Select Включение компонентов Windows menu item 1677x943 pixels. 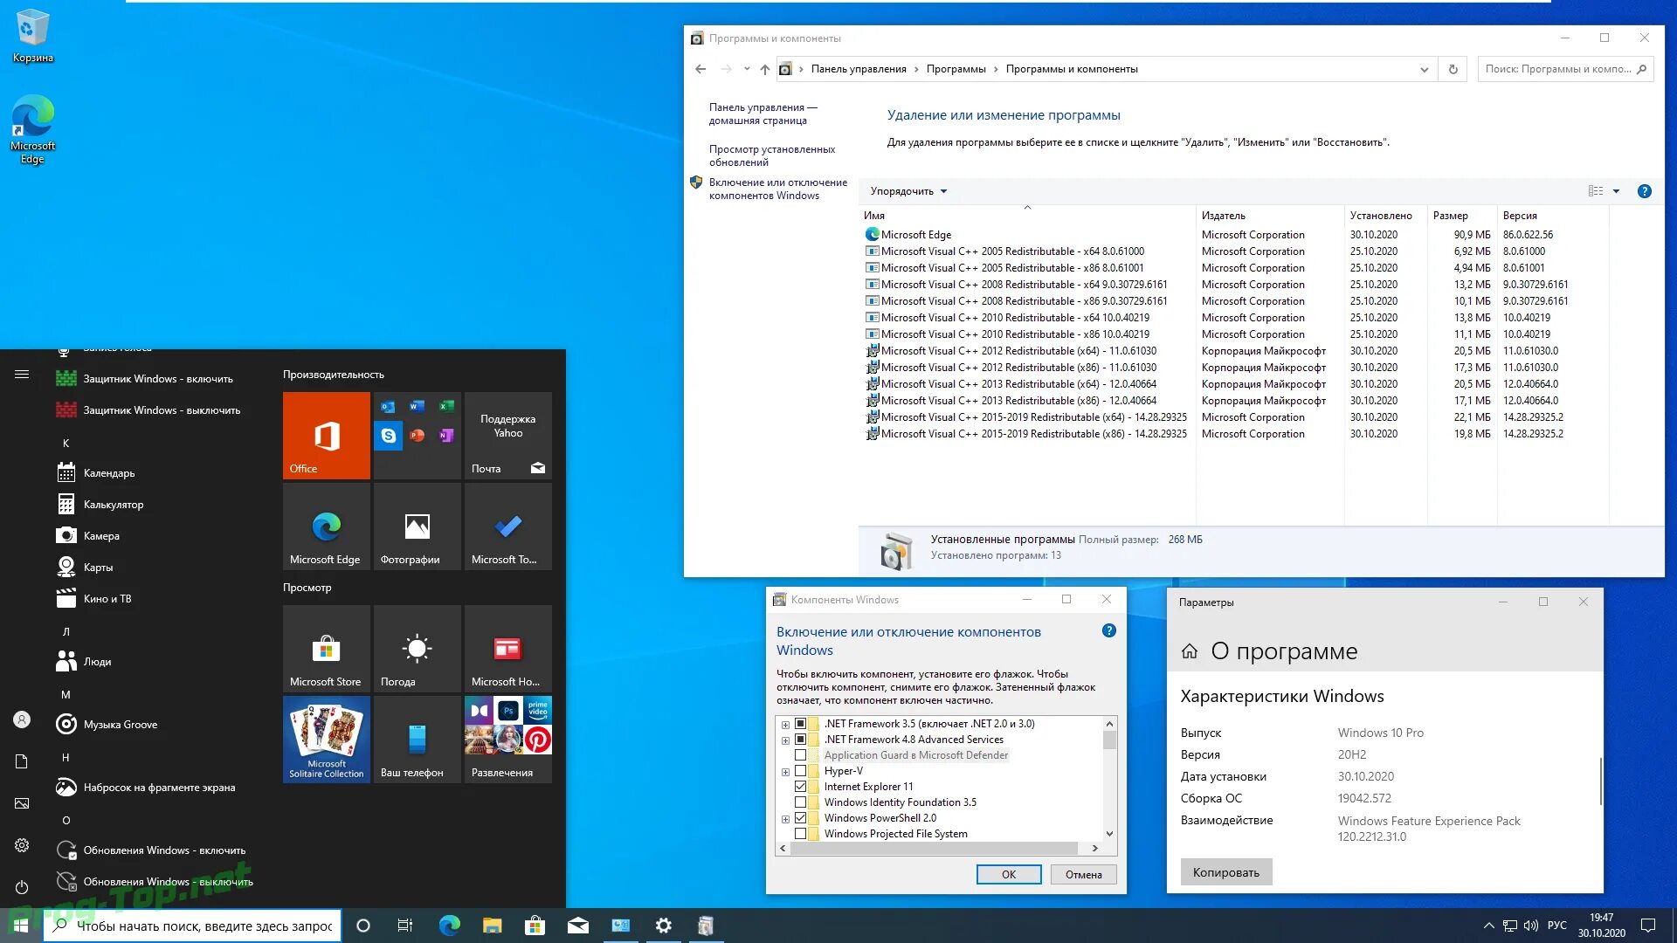(776, 187)
